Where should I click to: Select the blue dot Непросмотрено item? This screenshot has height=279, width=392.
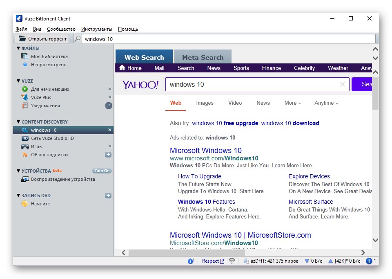[25, 64]
